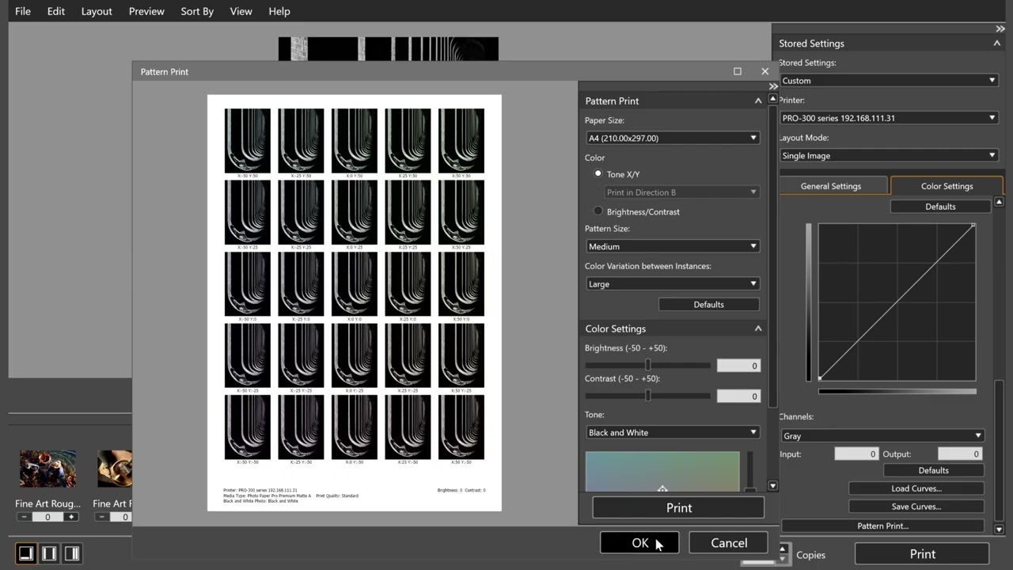This screenshot has height=570, width=1013.
Task: Open Paper Size A4 dropdown
Action: (x=673, y=138)
